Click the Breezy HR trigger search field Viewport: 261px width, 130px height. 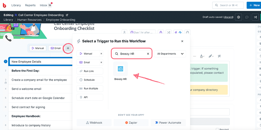[x=132, y=54]
